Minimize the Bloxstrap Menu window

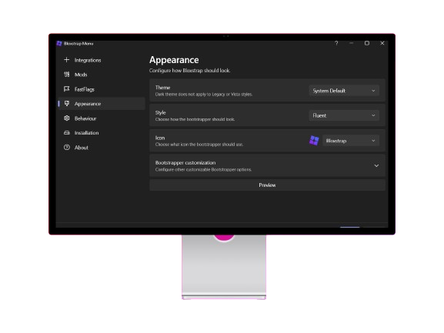[352, 43]
